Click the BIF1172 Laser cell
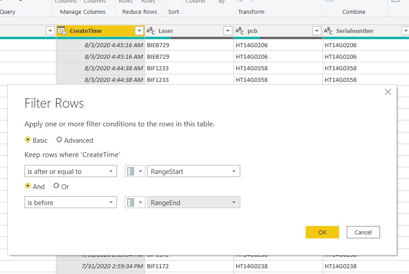Screen dimensions: 409x274 pyautogui.click(x=190, y=266)
